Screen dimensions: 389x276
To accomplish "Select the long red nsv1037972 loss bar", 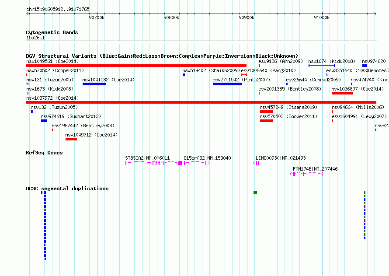I will [x=201, y=102].
